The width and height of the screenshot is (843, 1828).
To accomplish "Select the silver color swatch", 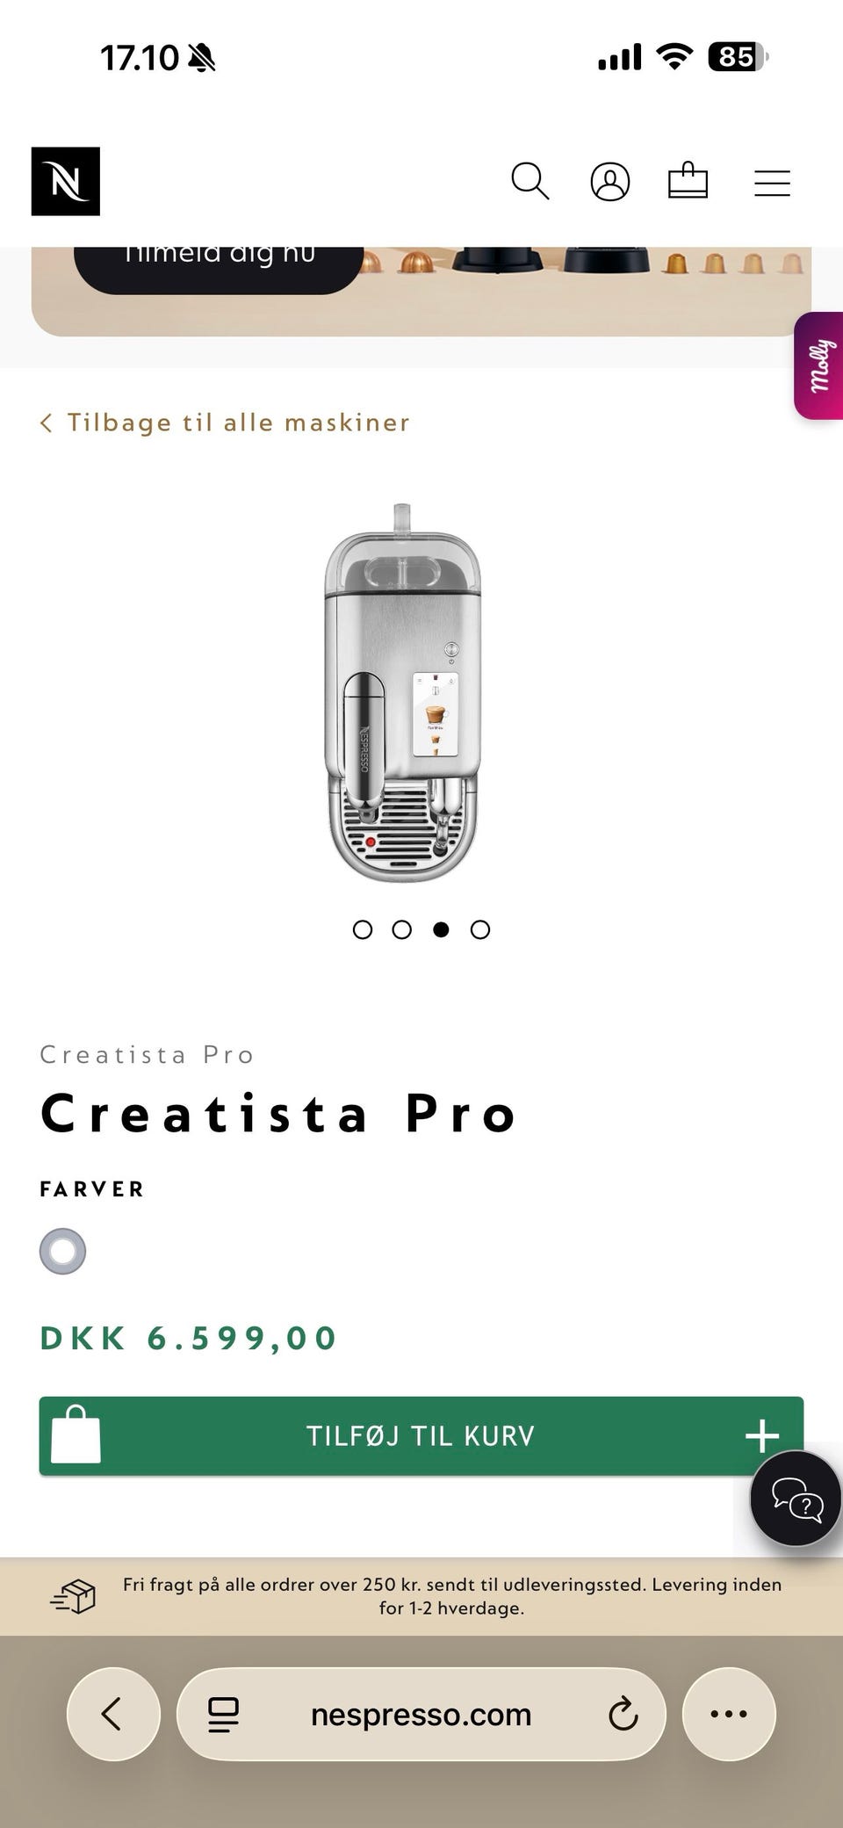I will click(63, 1251).
